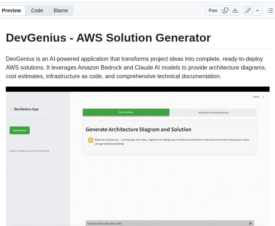This screenshot has height=226, width=275.
Task: Click the send arrow icon in prompt box
Action: 251,223
